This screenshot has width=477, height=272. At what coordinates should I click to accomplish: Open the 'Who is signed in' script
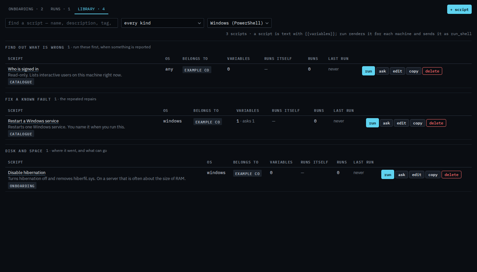click(x=23, y=69)
